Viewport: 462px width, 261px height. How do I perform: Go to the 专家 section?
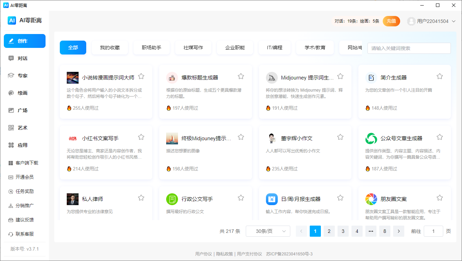25,76
